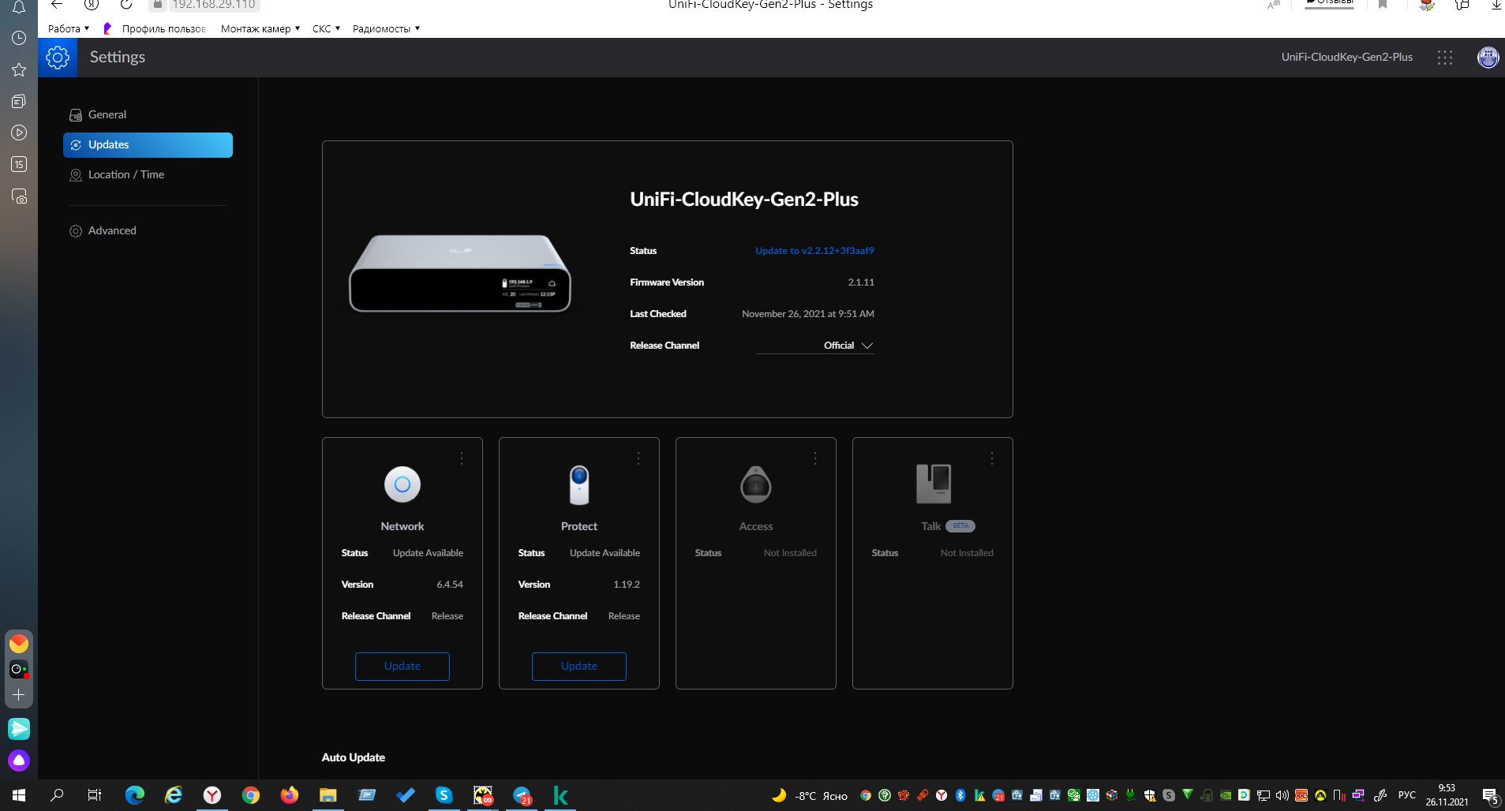
Task: Reload the page with refresh icon
Action: 126,5
